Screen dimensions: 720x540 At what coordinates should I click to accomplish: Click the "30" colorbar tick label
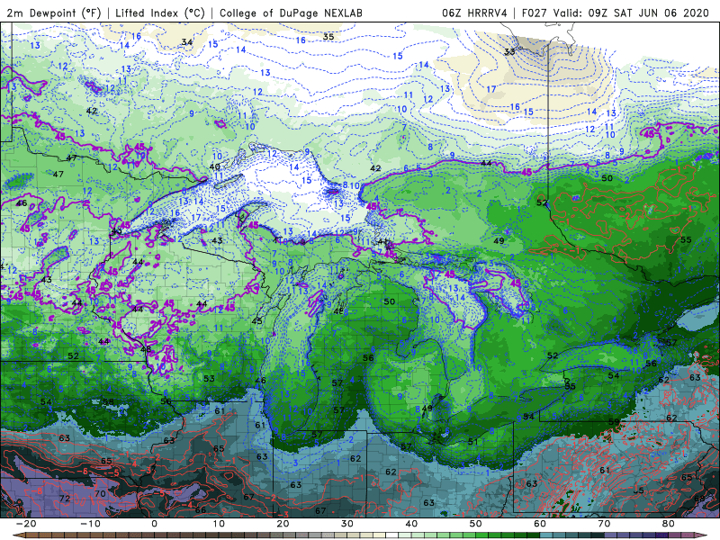(x=347, y=524)
